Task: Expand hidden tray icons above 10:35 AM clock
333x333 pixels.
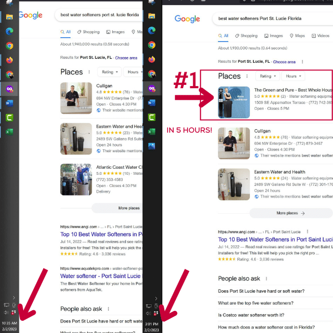Action: pos(14,297)
